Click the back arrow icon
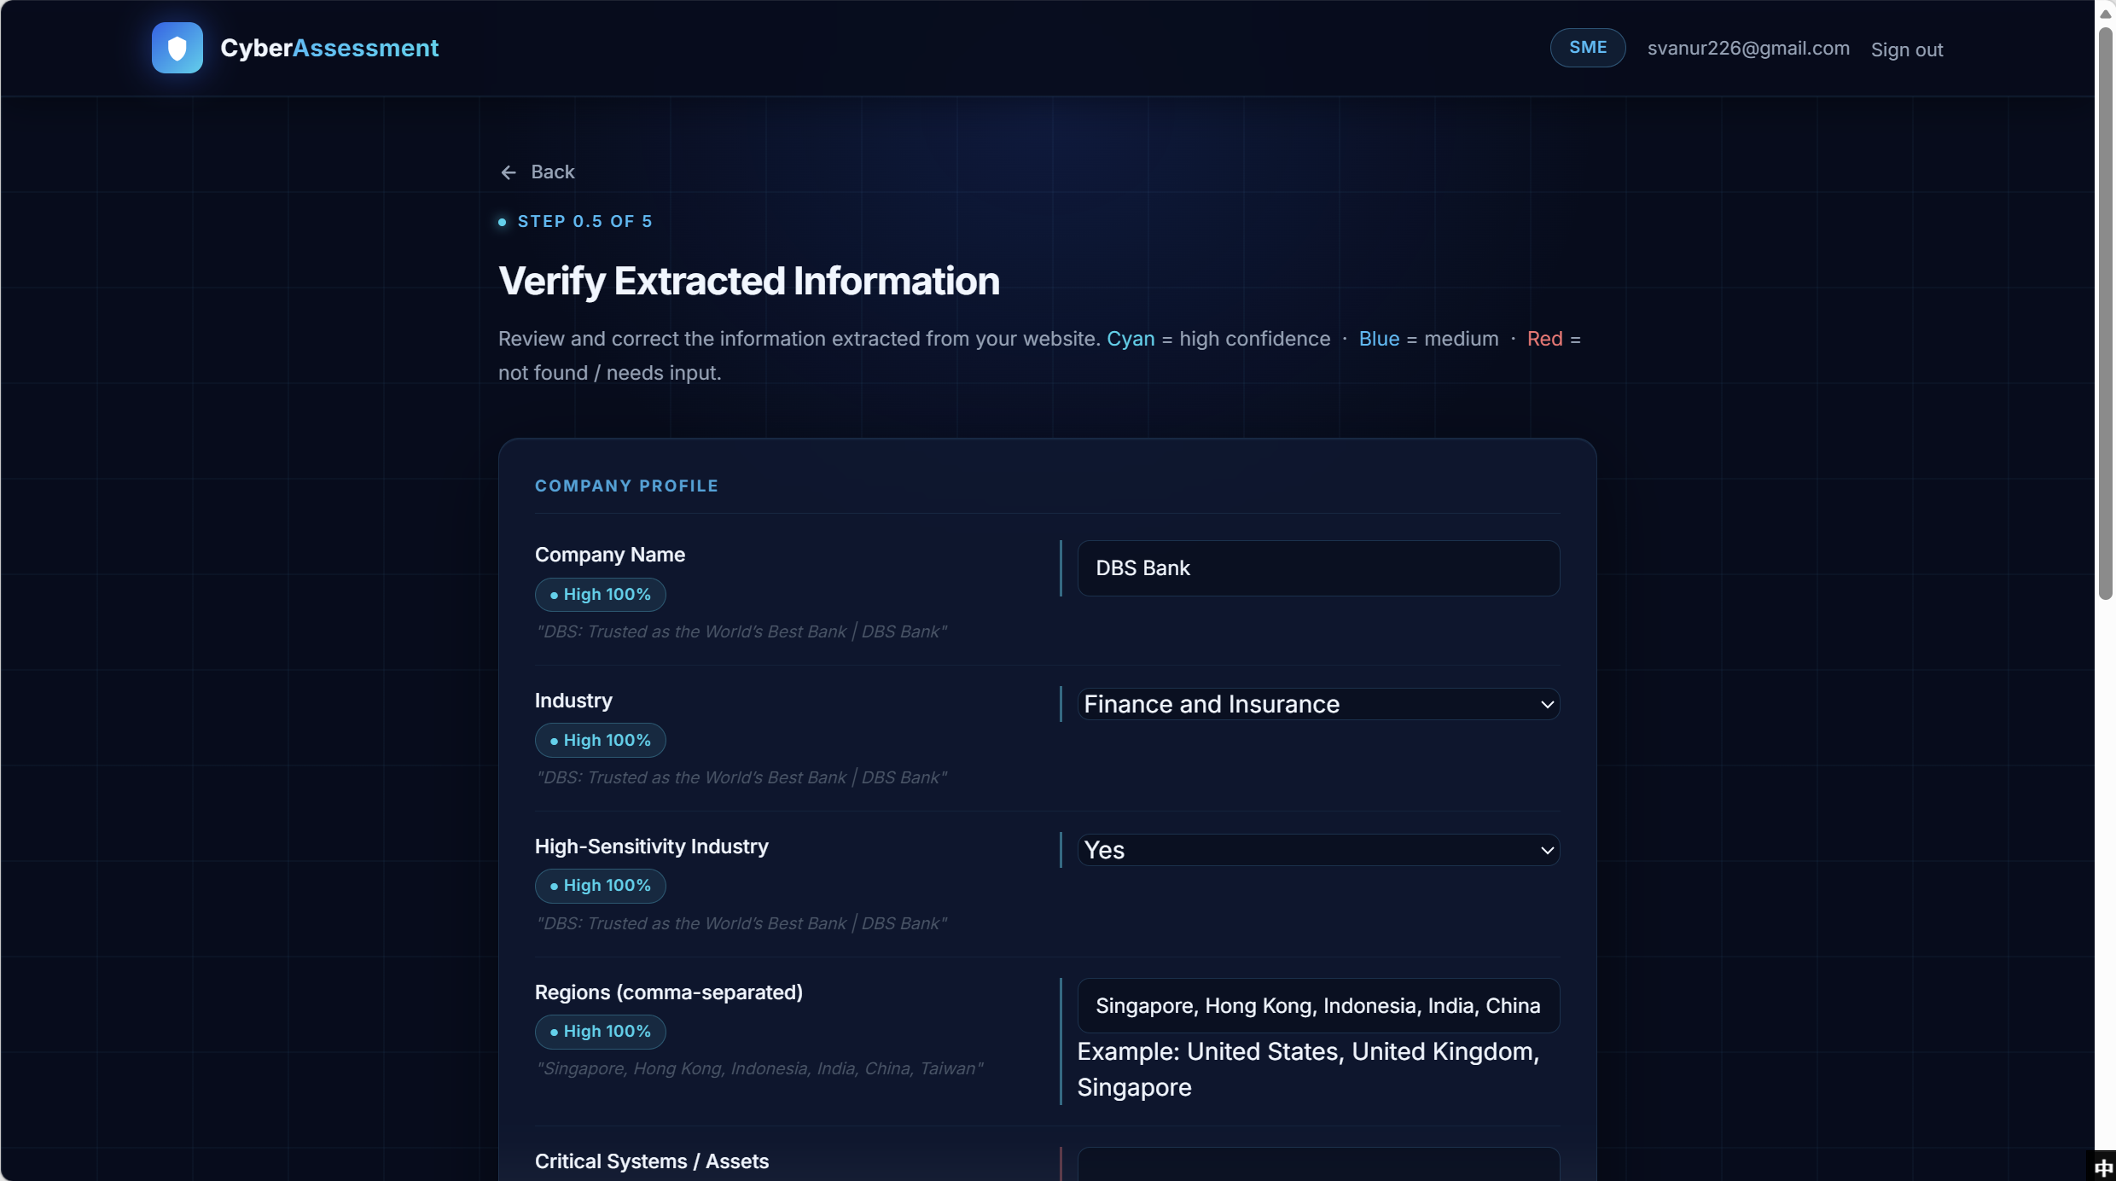Screen dimensions: 2116x1181 click(509, 173)
